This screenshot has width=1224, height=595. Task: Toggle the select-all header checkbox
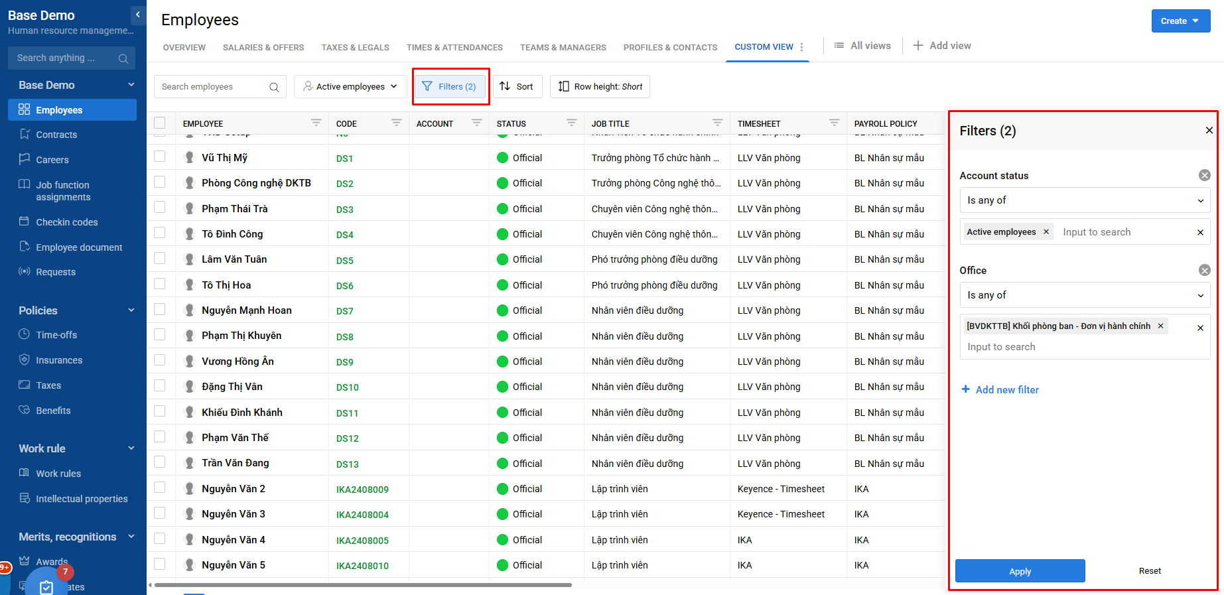(x=160, y=123)
